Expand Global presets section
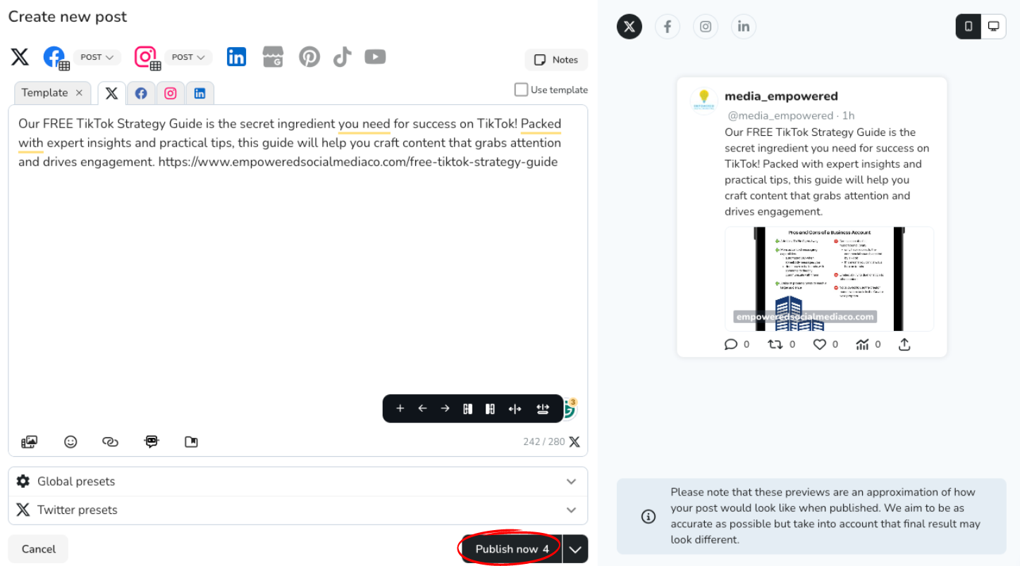Image resolution: width=1020 pixels, height=566 pixels. (297, 482)
